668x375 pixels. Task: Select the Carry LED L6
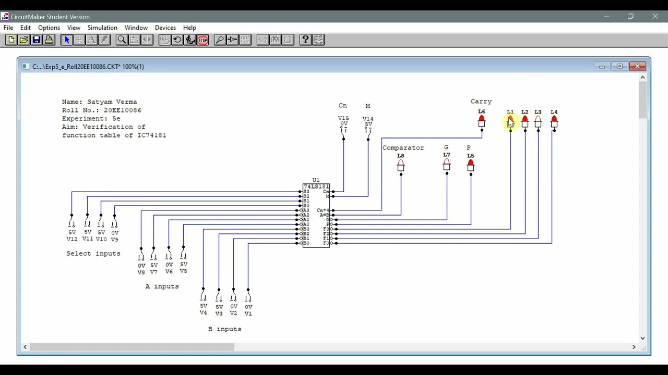click(x=481, y=122)
